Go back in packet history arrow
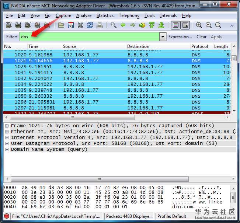The width and height of the screenshot is (240, 223). click(x=123, y=25)
